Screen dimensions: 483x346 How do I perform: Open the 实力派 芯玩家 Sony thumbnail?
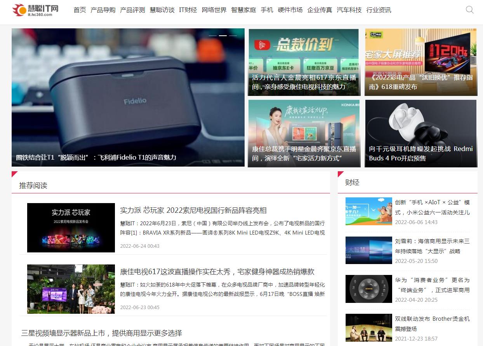pos(71,228)
